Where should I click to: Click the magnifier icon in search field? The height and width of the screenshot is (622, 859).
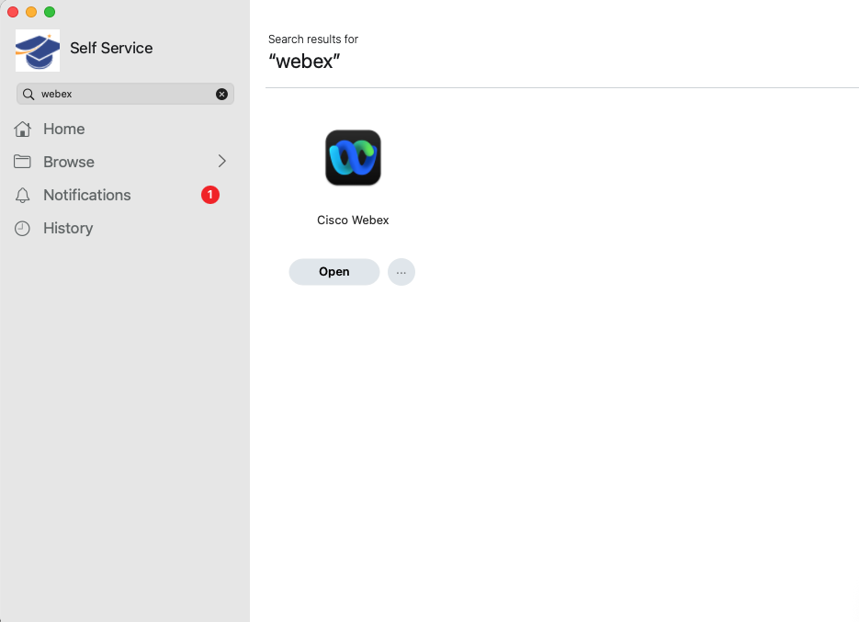28,95
